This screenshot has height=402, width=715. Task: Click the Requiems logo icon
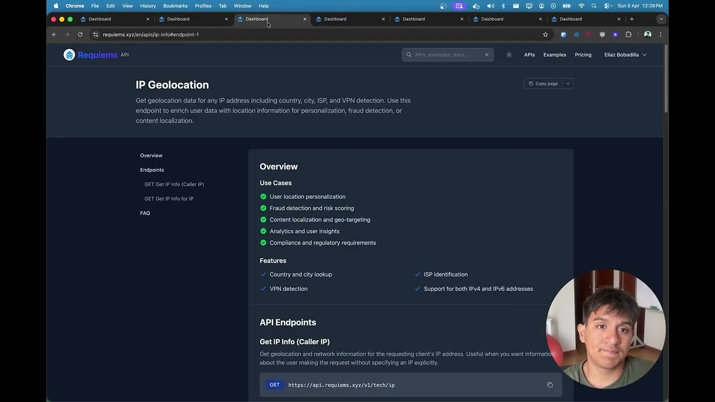click(69, 54)
